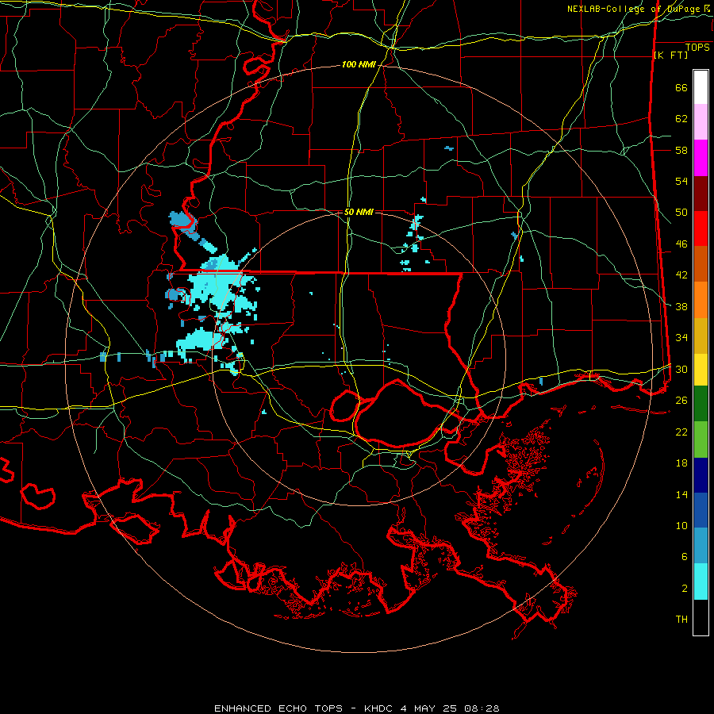
Task: Click the "14" legend value
Action: tap(681, 494)
